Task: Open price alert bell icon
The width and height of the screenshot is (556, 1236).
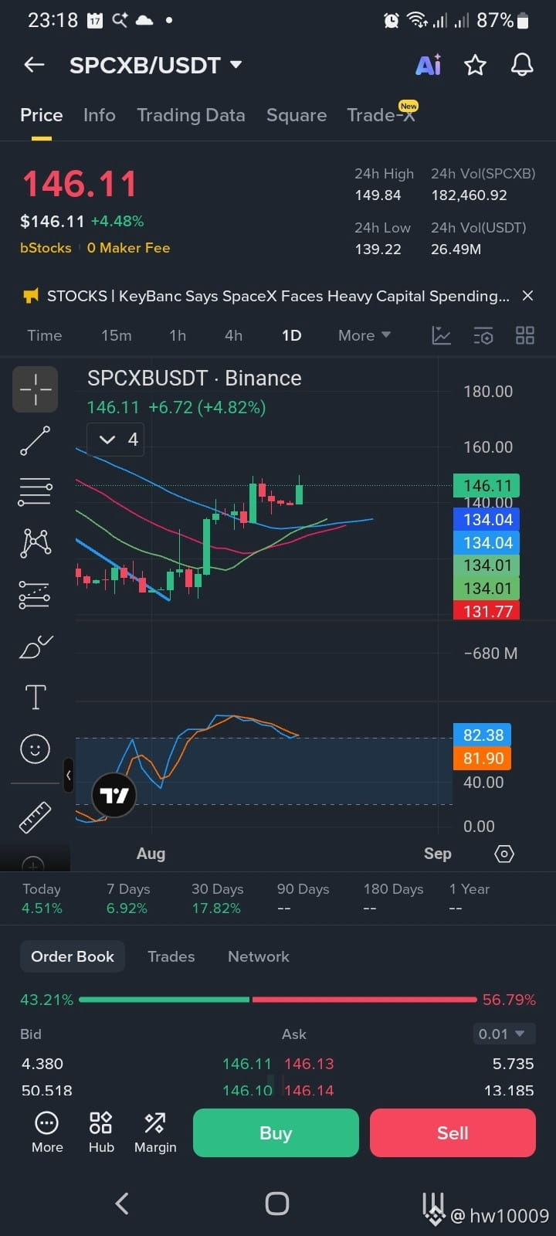Action: click(x=523, y=65)
